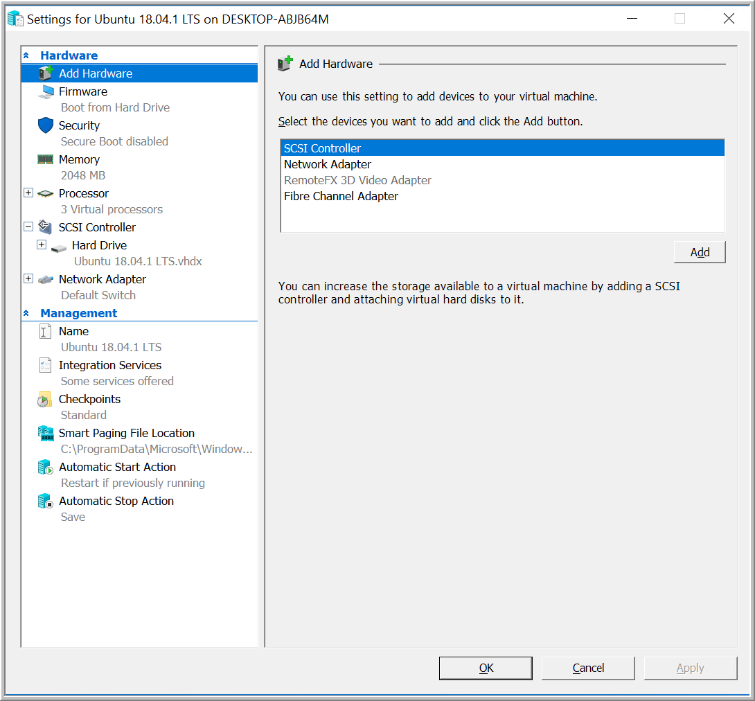Click the Integration Services checklist icon
Screen dimensions: 755x701
click(45, 365)
